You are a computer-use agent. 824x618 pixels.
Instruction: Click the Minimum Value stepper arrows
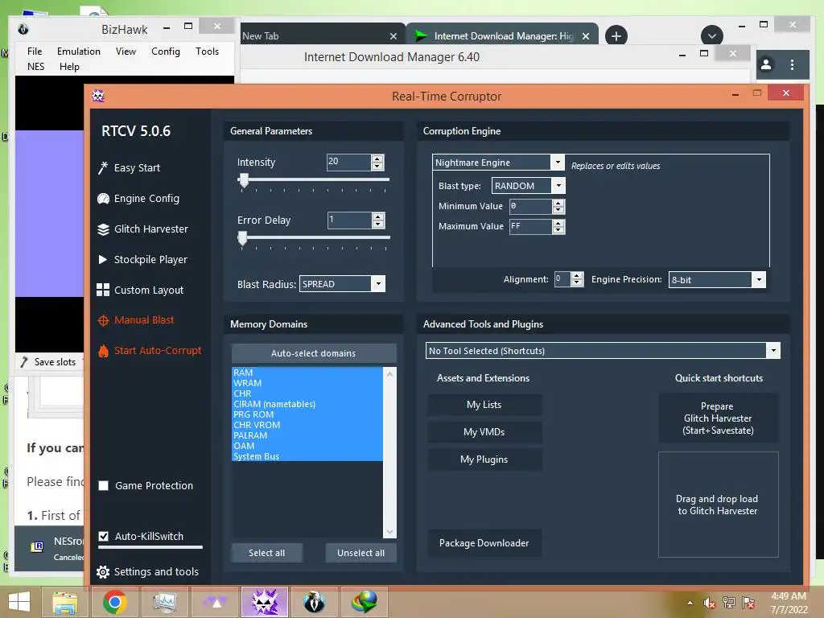[558, 206]
